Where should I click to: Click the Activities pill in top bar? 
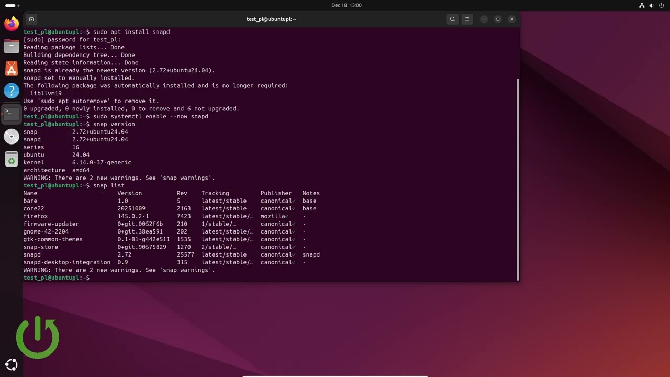pyautogui.click(x=11, y=5)
